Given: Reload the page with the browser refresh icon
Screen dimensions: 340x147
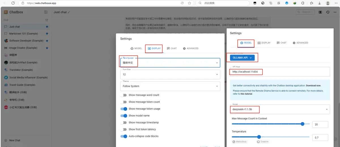Looking at the screenshot, I should click(13, 3).
